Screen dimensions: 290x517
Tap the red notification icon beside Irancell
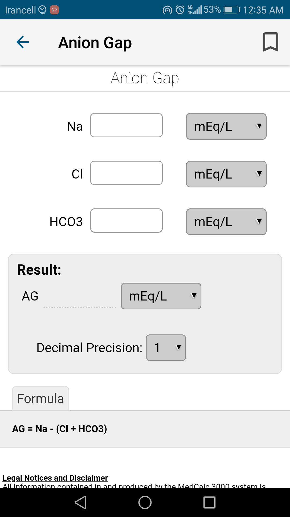(54, 10)
